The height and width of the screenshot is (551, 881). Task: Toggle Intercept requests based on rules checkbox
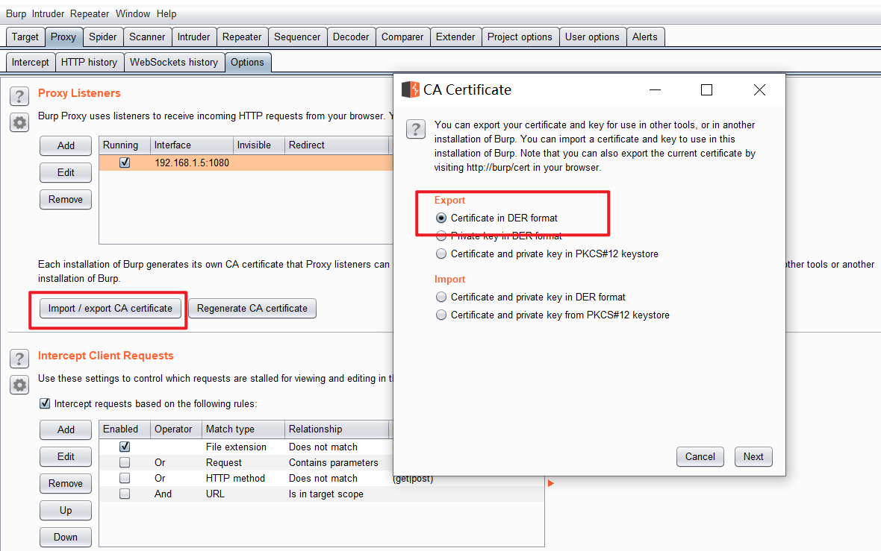(45, 403)
